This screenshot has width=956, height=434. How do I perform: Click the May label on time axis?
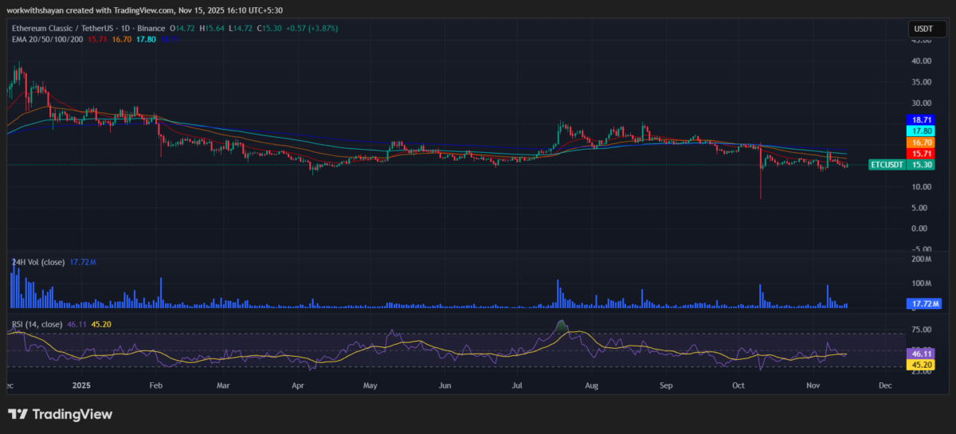(x=370, y=385)
